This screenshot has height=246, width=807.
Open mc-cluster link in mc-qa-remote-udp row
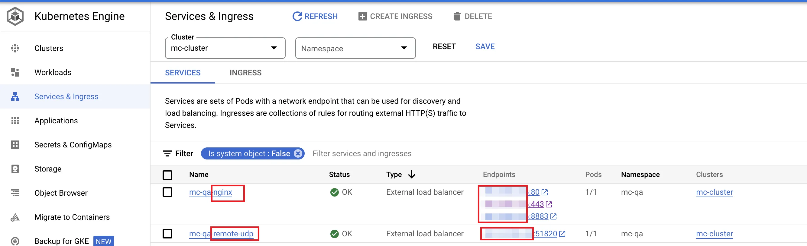(x=714, y=234)
